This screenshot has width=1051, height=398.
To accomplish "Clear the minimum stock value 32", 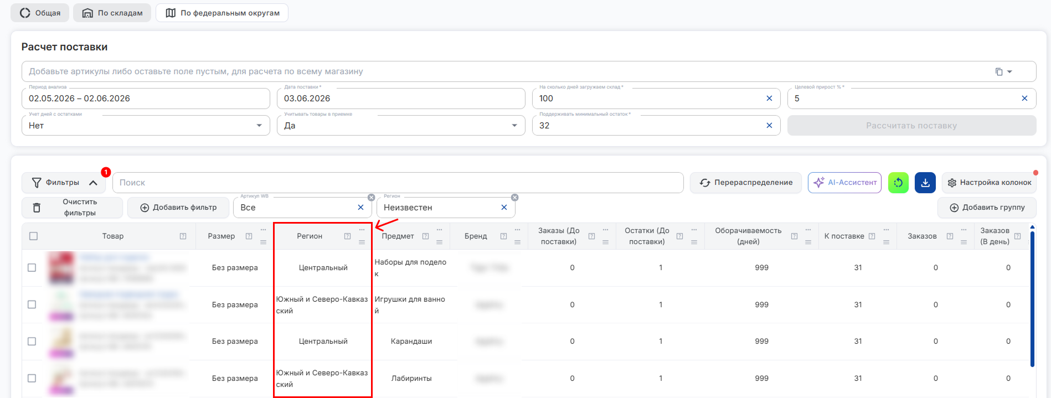I will point(769,126).
